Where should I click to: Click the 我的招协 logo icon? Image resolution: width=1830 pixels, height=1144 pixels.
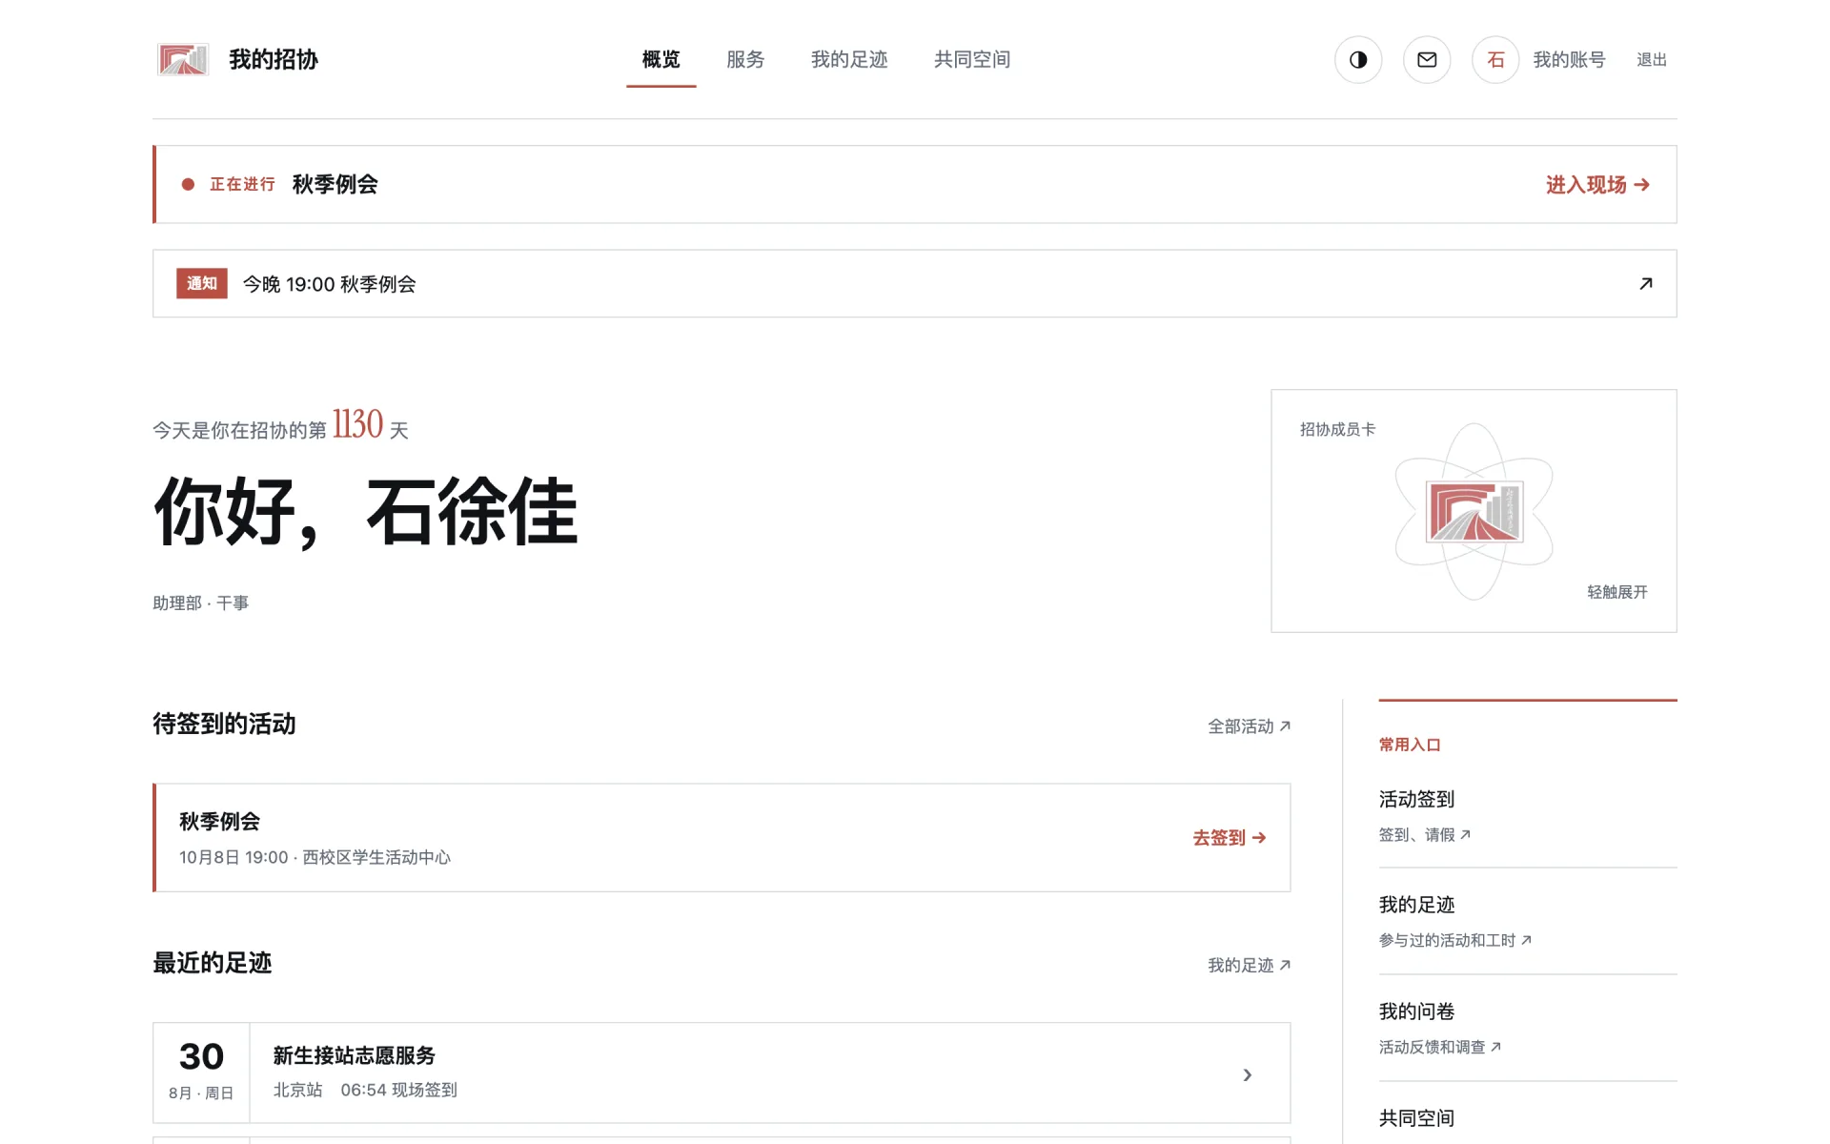[x=183, y=60]
